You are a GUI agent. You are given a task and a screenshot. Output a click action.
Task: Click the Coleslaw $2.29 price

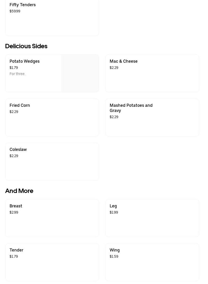click(x=14, y=156)
